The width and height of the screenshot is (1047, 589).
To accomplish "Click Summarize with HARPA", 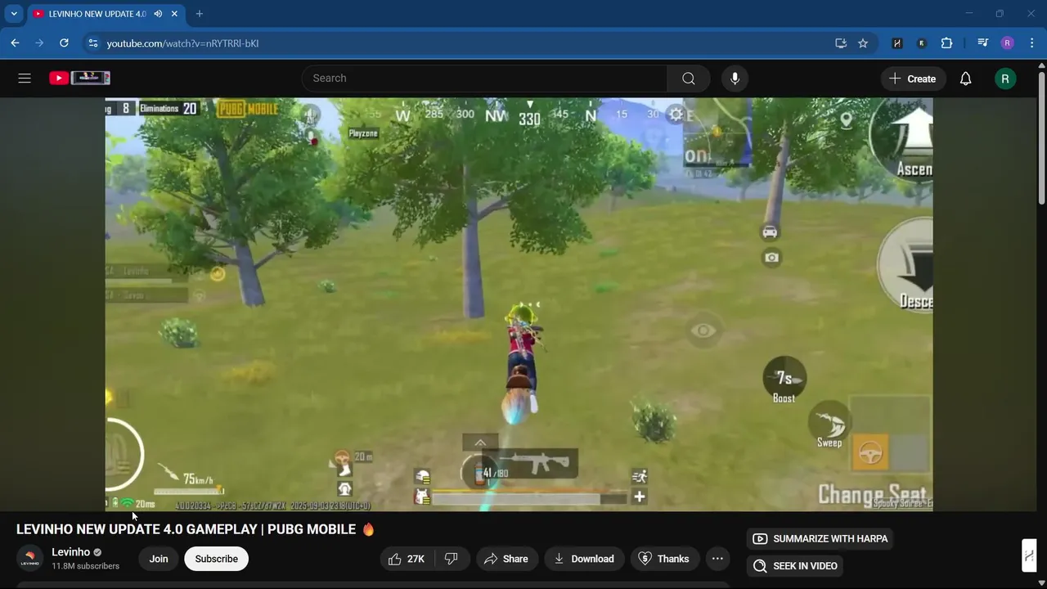I will [820, 538].
